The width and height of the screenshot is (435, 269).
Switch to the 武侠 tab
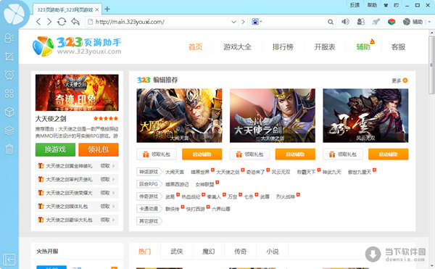pyautogui.click(x=176, y=252)
